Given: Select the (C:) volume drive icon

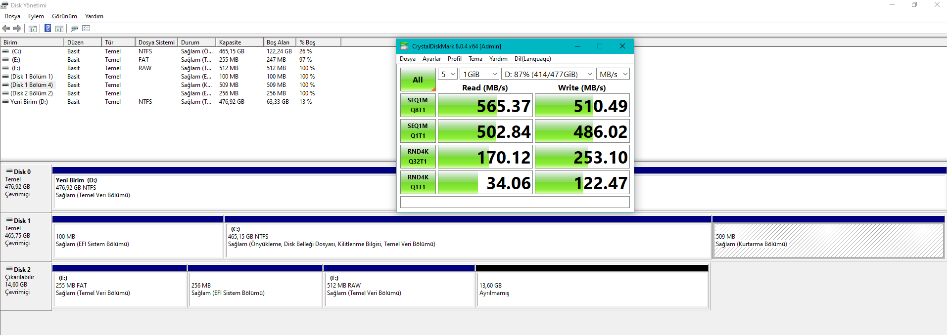Looking at the screenshot, I should [x=5, y=51].
